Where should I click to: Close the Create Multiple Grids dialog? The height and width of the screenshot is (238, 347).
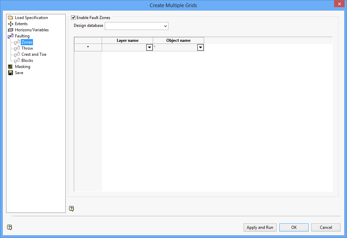tap(339, 4)
